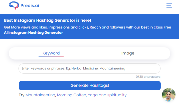This screenshot has height=105, width=179.
Task: Try the Mountaineering suggestion
Action: (x=40, y=95)
